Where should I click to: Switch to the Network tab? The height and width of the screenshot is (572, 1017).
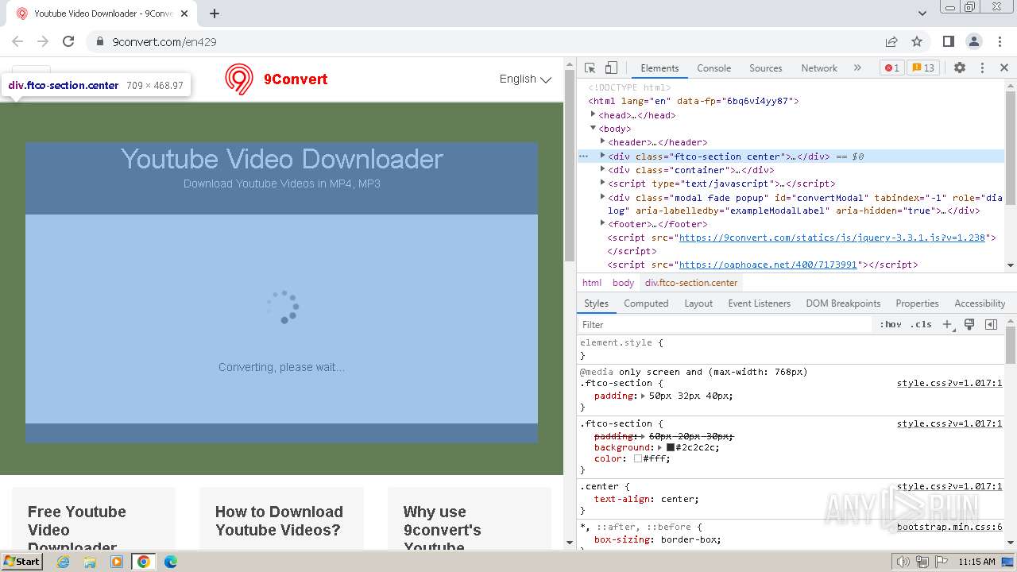pyautogui.click(x=819, y=68)
